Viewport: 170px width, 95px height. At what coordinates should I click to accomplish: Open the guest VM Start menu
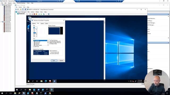[28, 81]
